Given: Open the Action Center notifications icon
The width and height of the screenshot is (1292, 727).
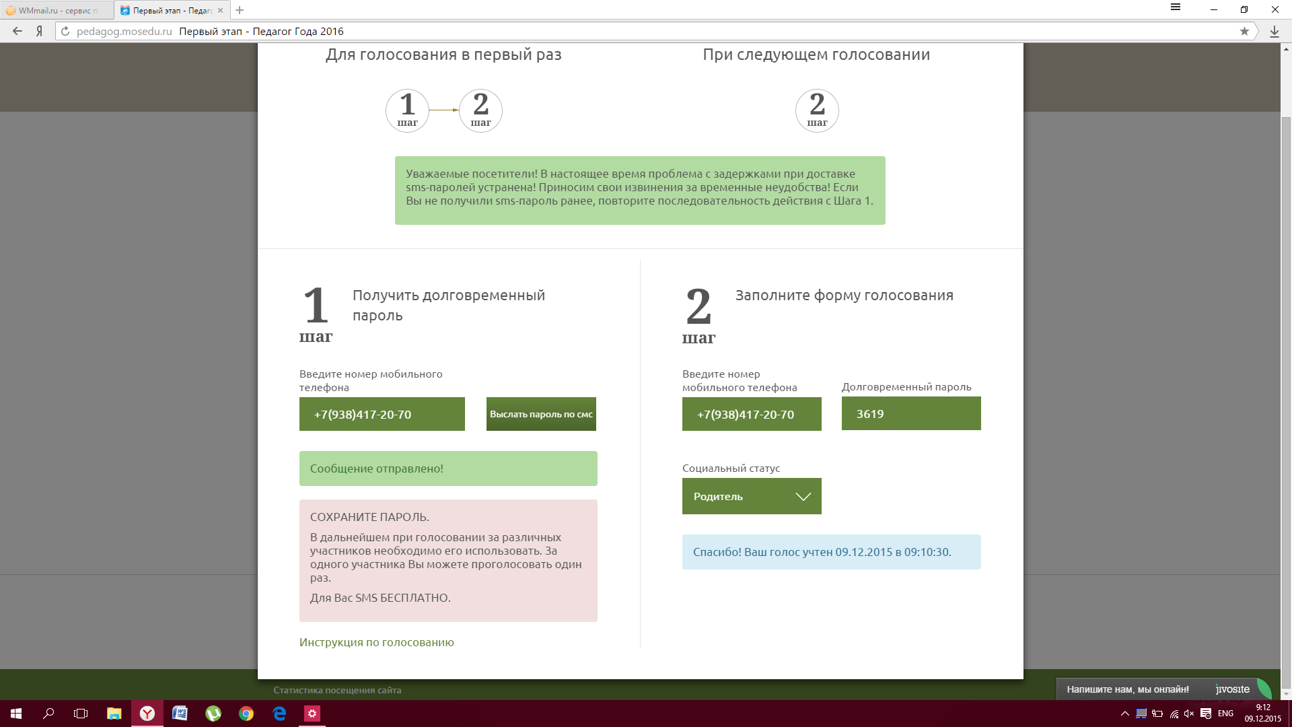Looking at the screenshot, I should point(1206,714).
